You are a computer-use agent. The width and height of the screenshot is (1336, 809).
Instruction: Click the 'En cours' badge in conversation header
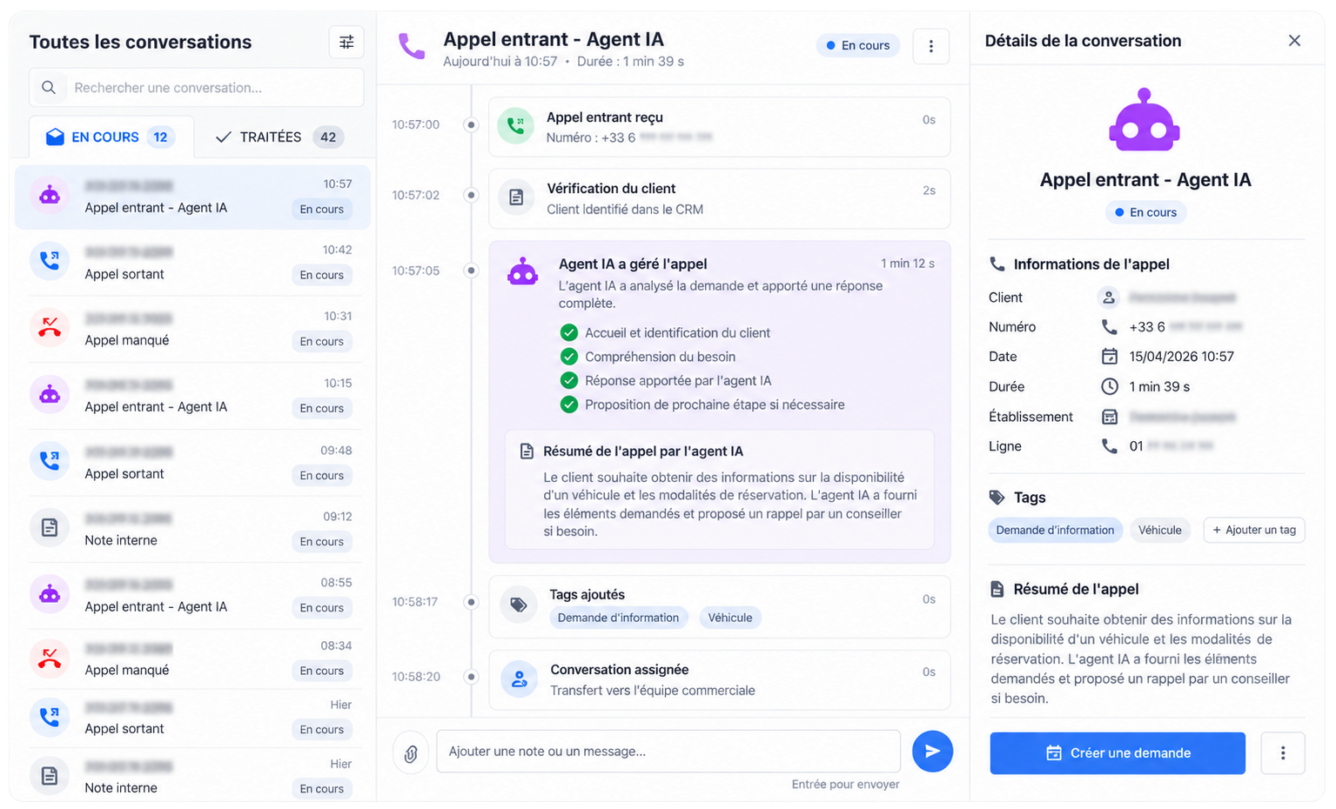[858, 45]
